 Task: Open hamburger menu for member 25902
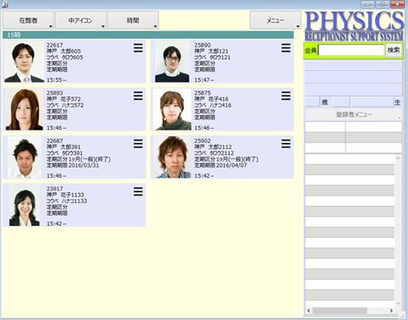coord(286,144)
